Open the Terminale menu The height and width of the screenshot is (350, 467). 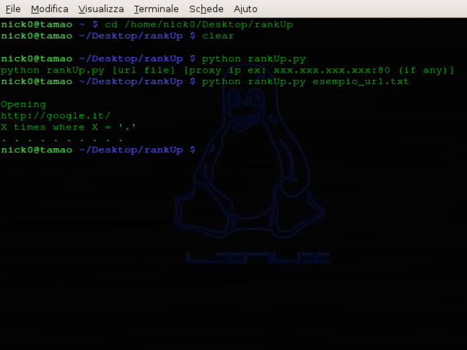(x=156, y=9)
